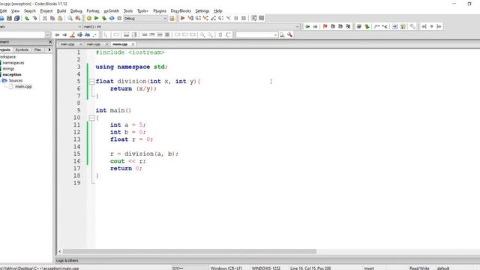Click the Save file icon

tap(10, 18)
